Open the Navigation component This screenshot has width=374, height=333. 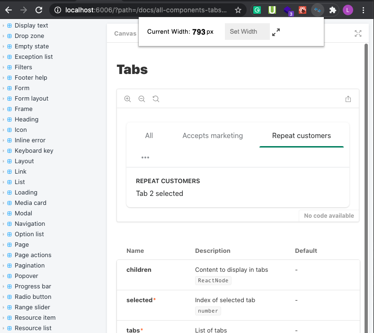coord(30,224)
